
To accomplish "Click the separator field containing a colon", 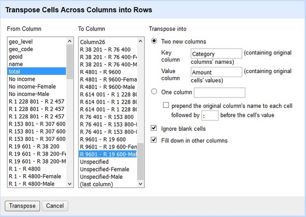I will pyautogui.click(x=211, y=115).
